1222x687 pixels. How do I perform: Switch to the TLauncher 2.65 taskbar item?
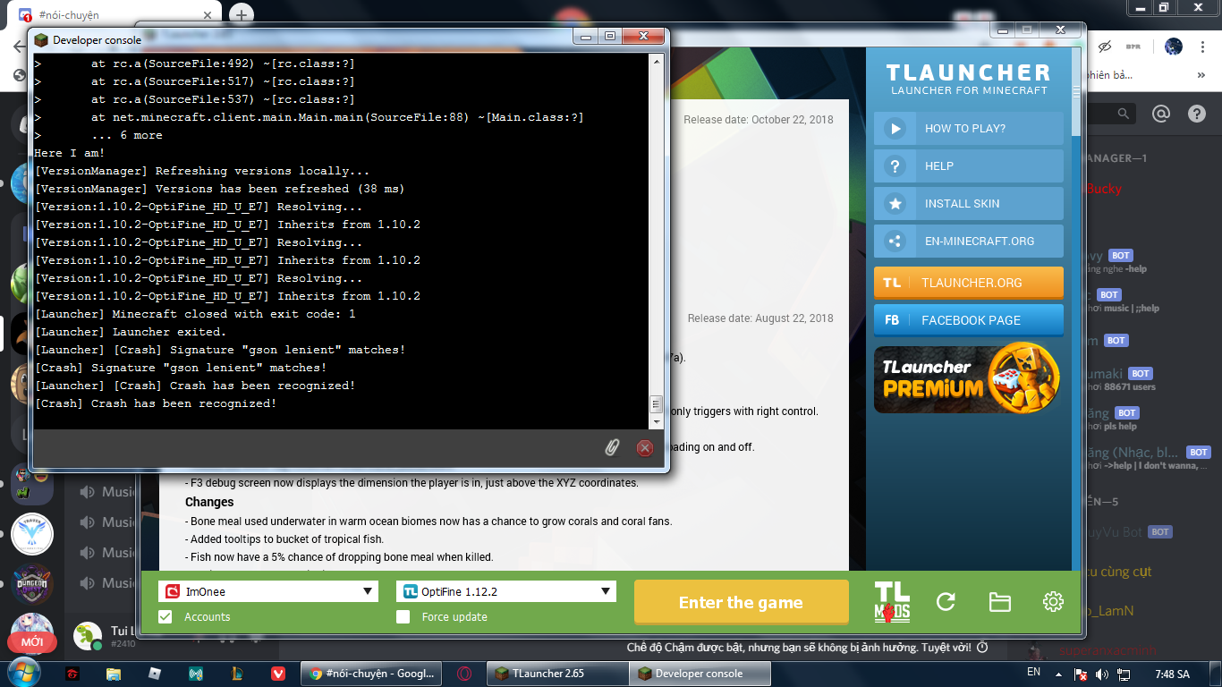pyautogui.click(x=557, y=674)
